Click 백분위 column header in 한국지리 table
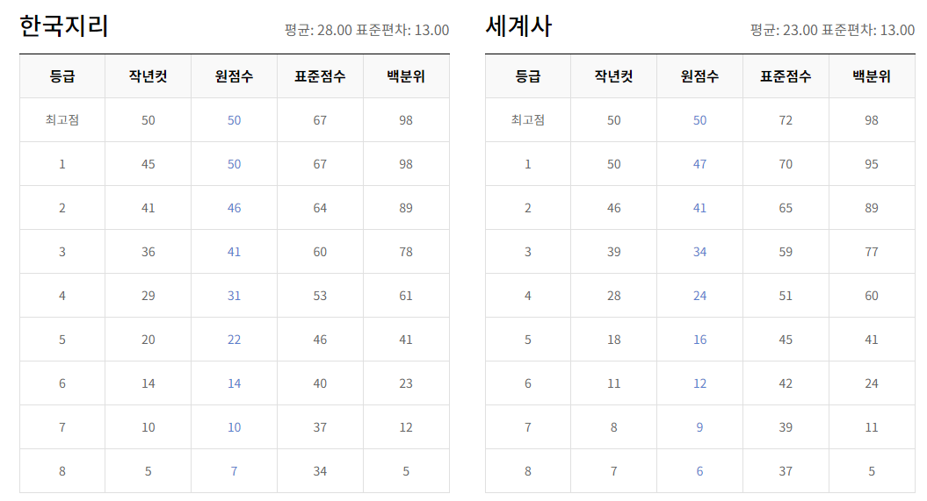927x501 pixels. (406, 76)
